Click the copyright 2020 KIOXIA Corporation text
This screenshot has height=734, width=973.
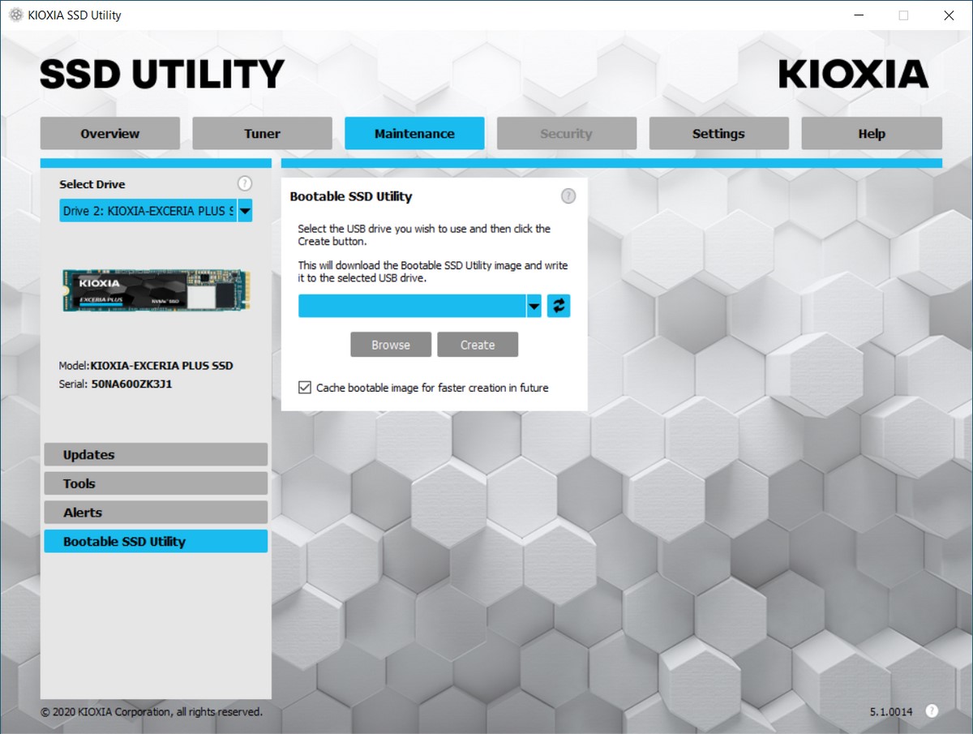pyautogui.click(x=152, y=712)
